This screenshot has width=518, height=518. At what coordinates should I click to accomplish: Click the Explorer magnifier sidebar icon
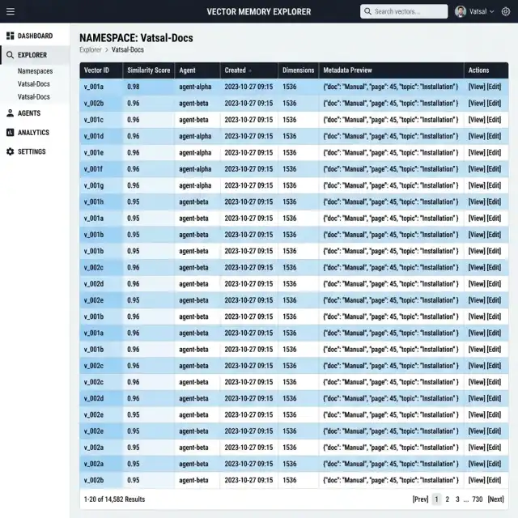point(11,55)
